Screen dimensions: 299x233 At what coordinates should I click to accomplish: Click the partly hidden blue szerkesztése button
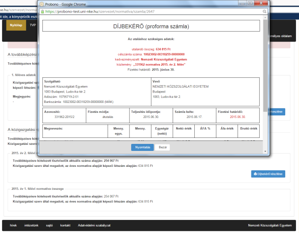click(x=277, y=112)
